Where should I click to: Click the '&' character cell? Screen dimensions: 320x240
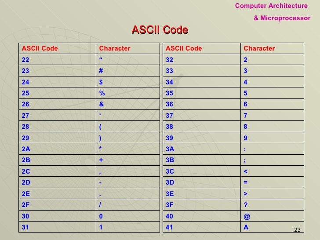coord(128,104)
